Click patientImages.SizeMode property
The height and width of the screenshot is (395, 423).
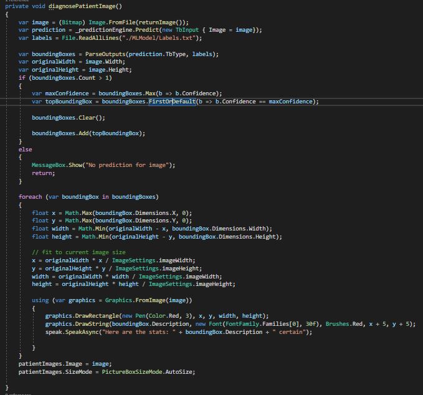[x=55, y=372]
